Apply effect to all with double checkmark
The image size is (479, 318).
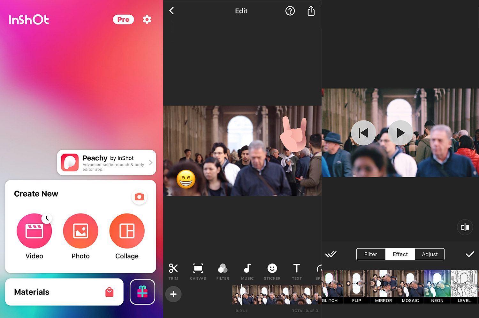(x=331, y=254)
